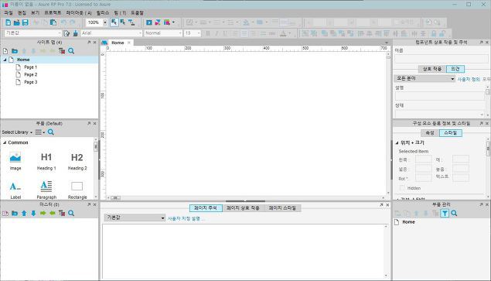Select the Rectangle widget
This screenshot has height=281, width=491.
[x=77, y=190]
